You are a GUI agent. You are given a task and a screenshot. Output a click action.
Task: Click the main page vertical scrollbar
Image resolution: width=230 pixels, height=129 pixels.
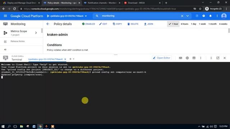coord(229,31)
